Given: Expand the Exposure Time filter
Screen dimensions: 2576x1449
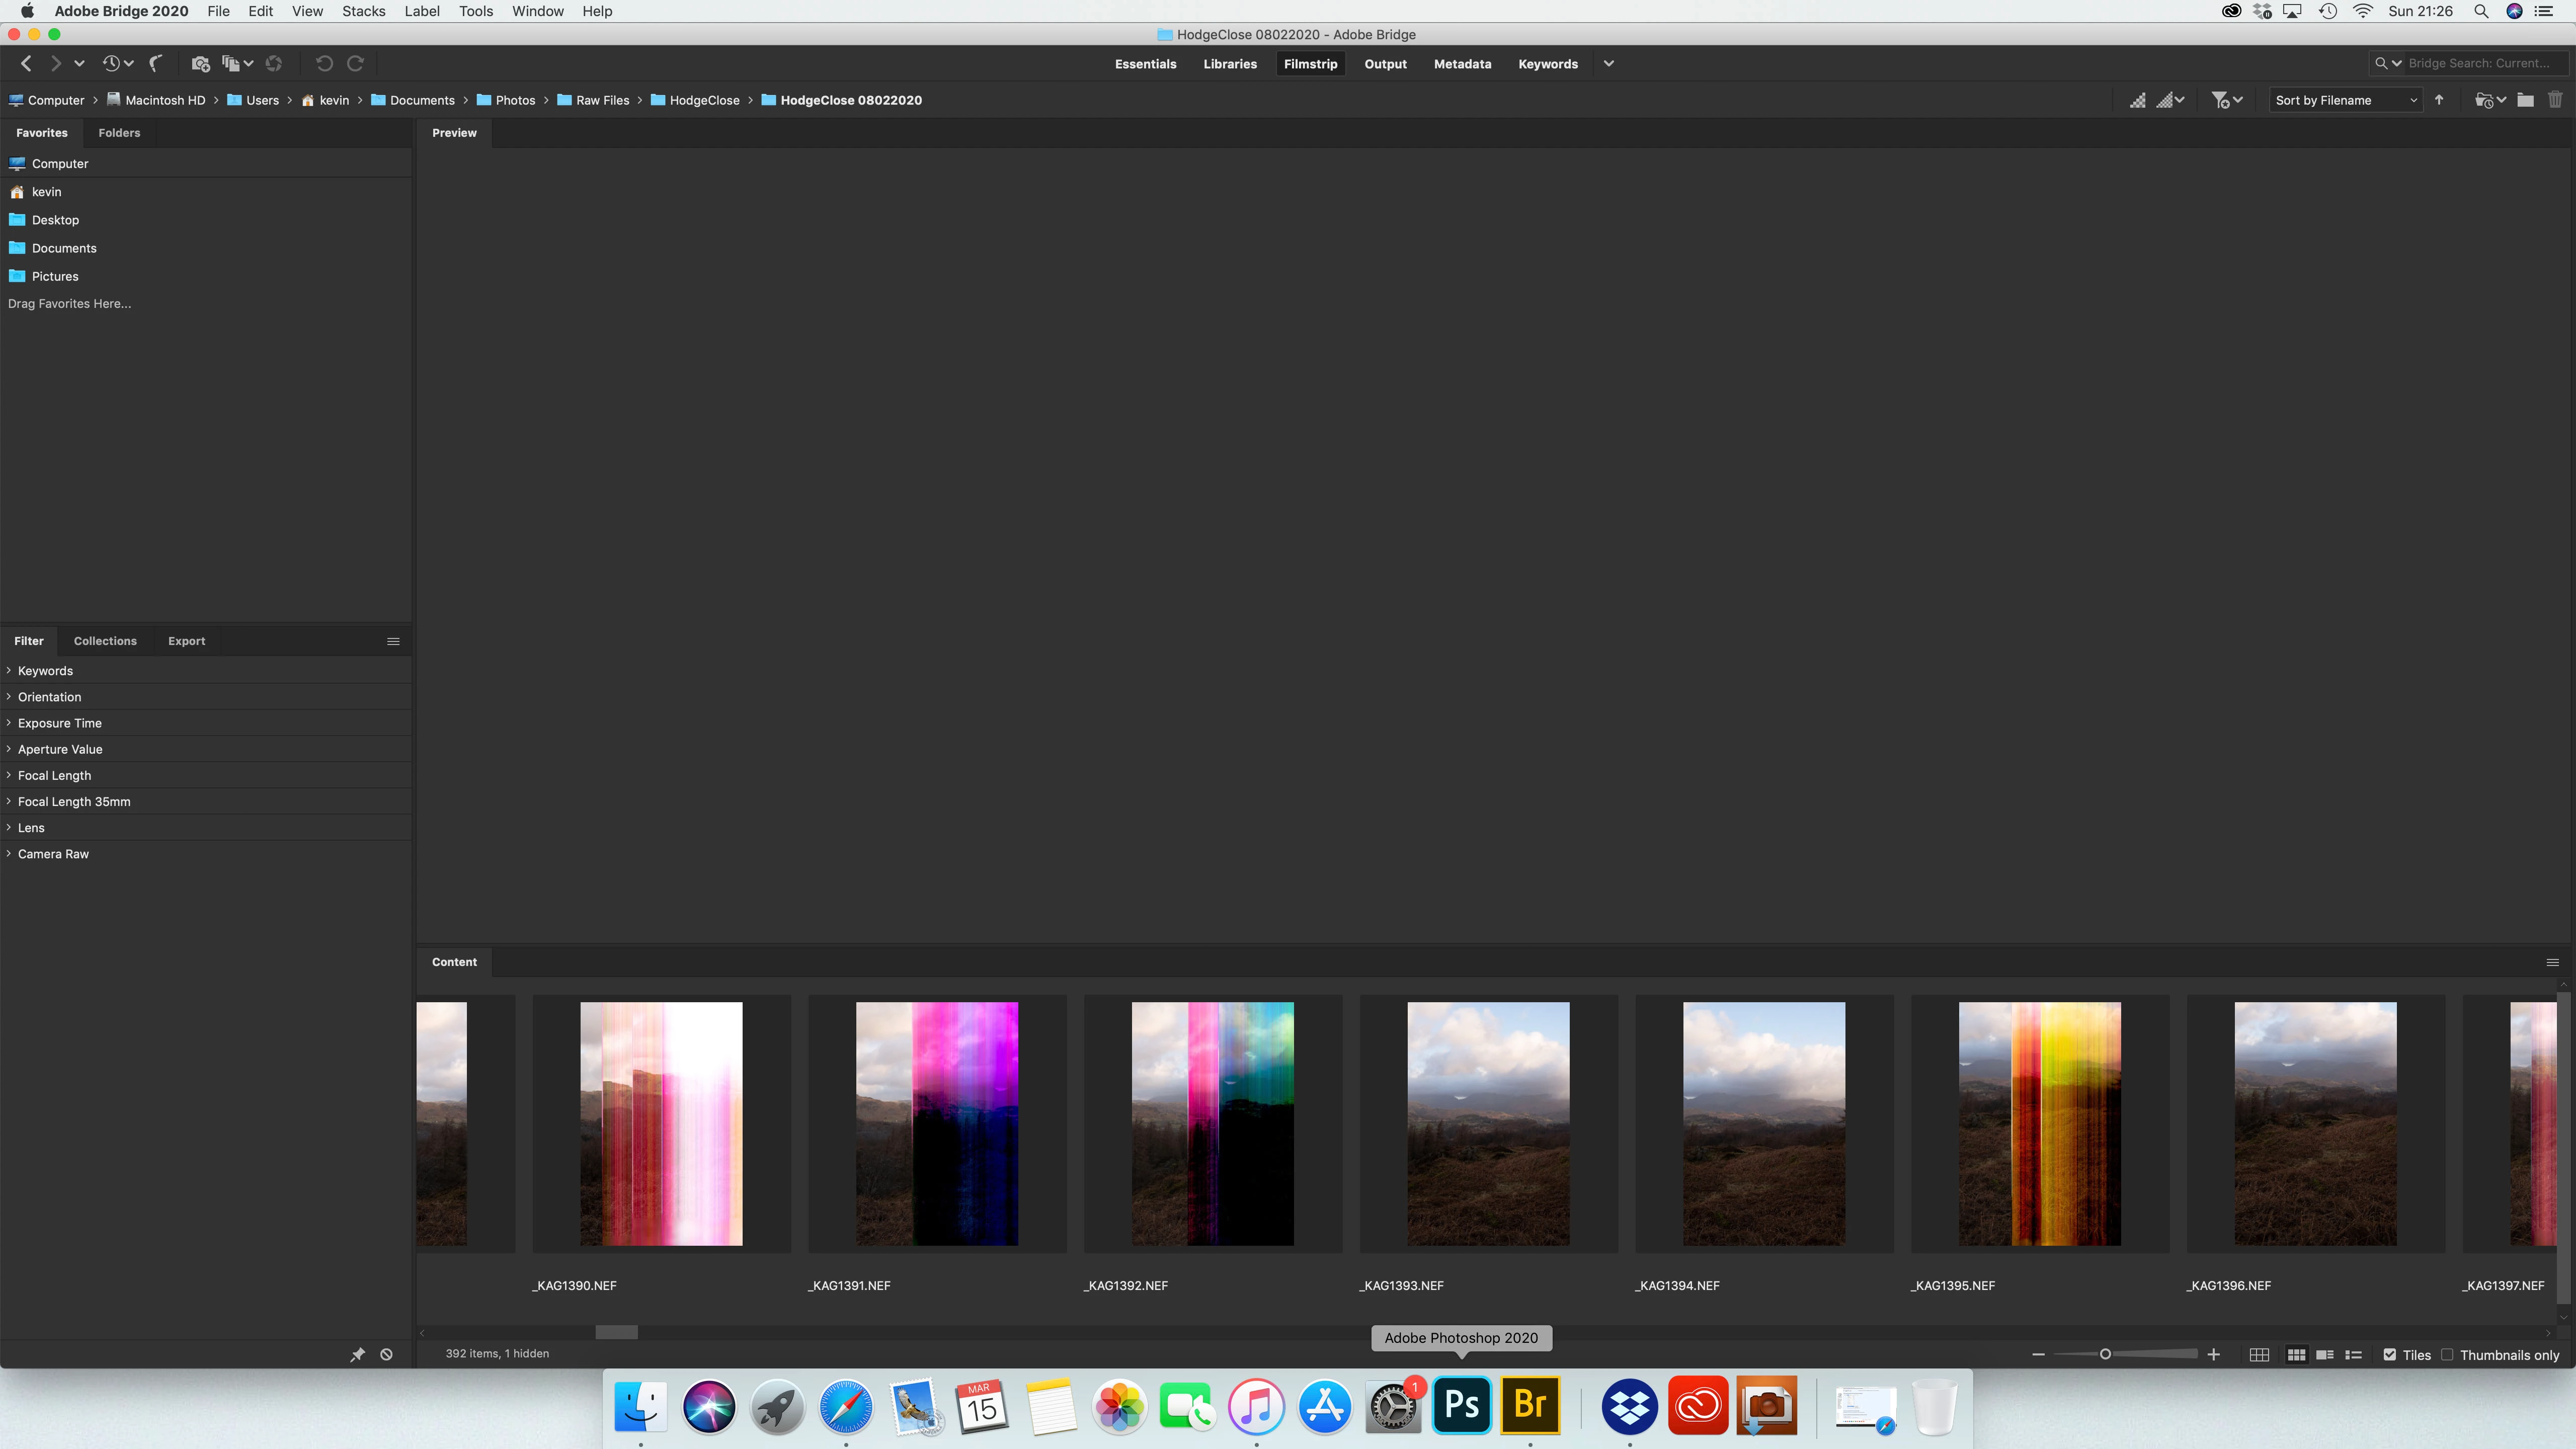Looking at the screenshot, I should coord(59,723).
